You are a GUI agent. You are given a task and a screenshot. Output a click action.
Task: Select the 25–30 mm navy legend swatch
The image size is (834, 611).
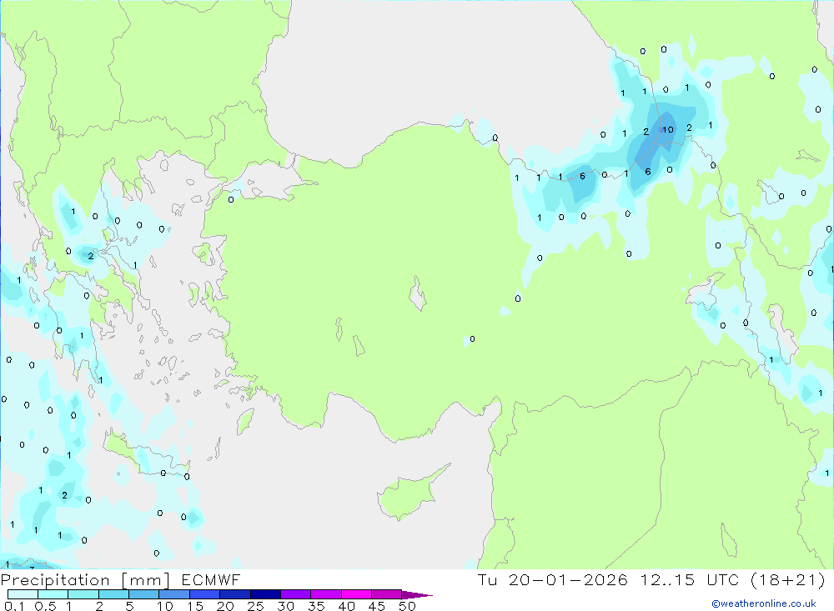click(265, 594)
